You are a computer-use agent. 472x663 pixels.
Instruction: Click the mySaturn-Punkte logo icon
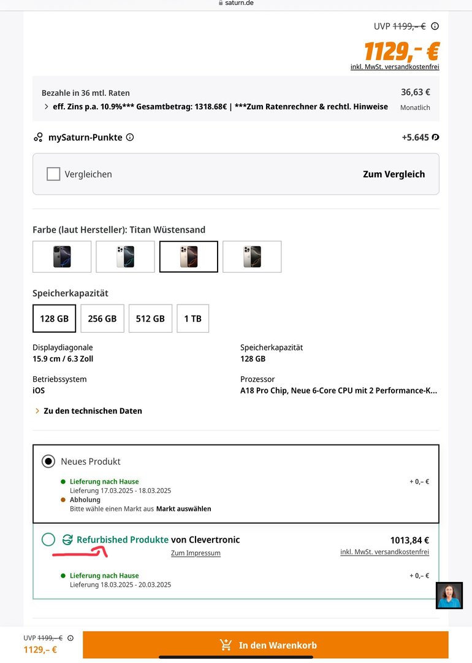pyautogui.click(x=39, y=138)
